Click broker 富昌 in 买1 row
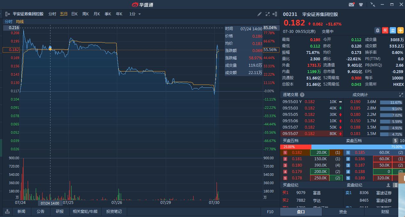 pos(317,193)
